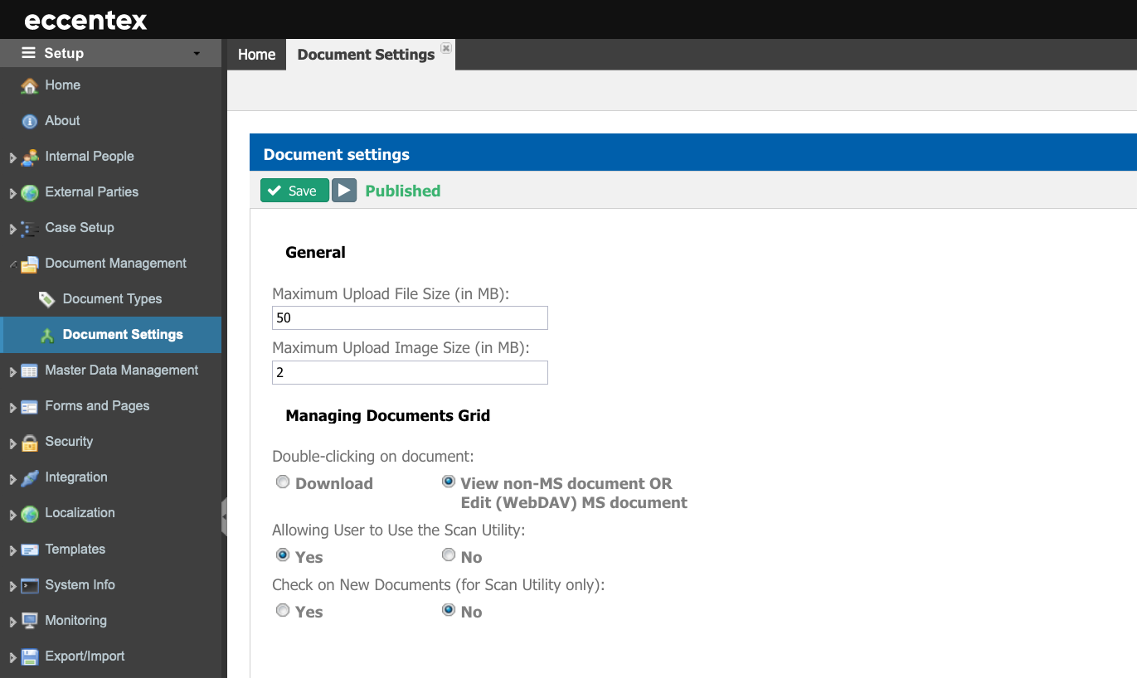The height and width of the screenshot is (678, 1137).
Task: Click the General section heading
Action: tap(315, 252)
